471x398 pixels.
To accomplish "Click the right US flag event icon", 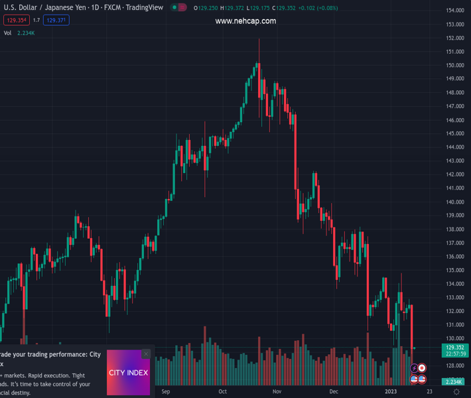I will click(422, 379).
